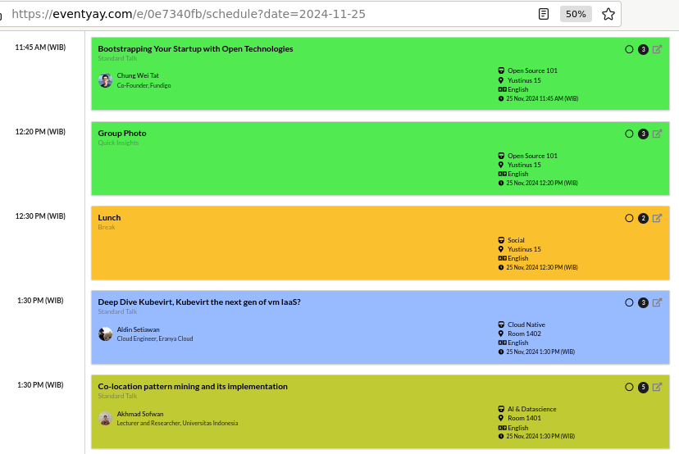The image size is (679, 454).
Task: Open external link icon for Deep Dive Kubevirt talk
Action: (657, 302)
